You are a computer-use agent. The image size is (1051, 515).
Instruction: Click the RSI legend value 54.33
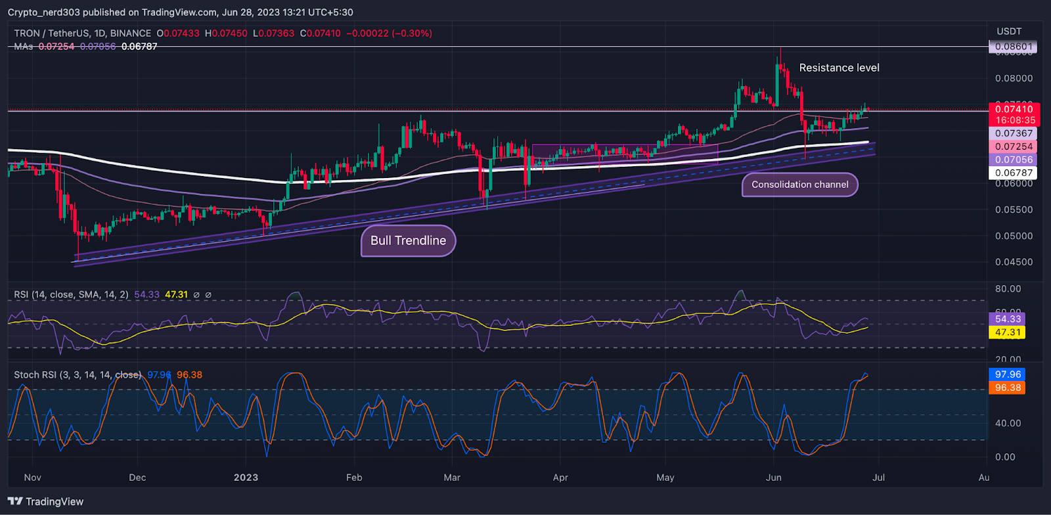point(146,295)
